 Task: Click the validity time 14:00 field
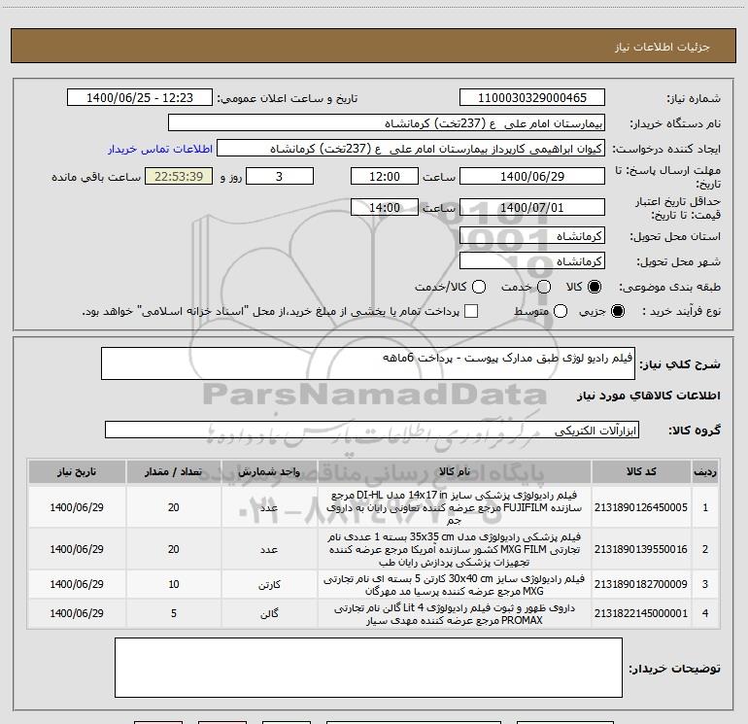[x=385, y=208]
